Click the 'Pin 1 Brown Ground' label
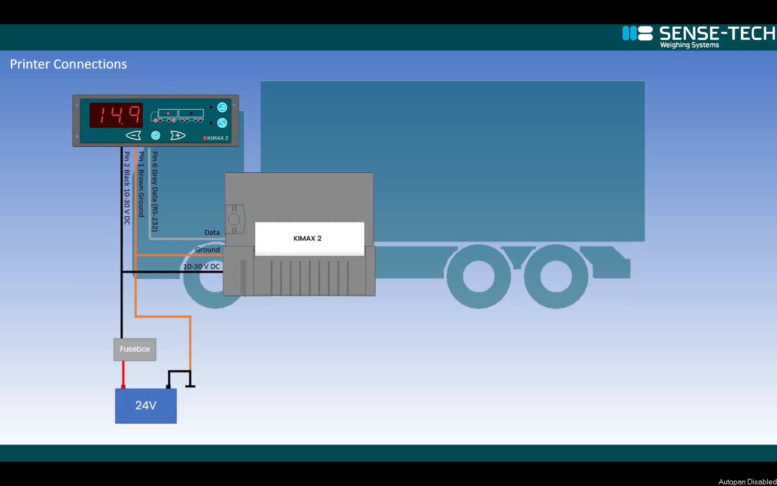Viewport: 777px width, 486px height. click(x=141, y=184)
